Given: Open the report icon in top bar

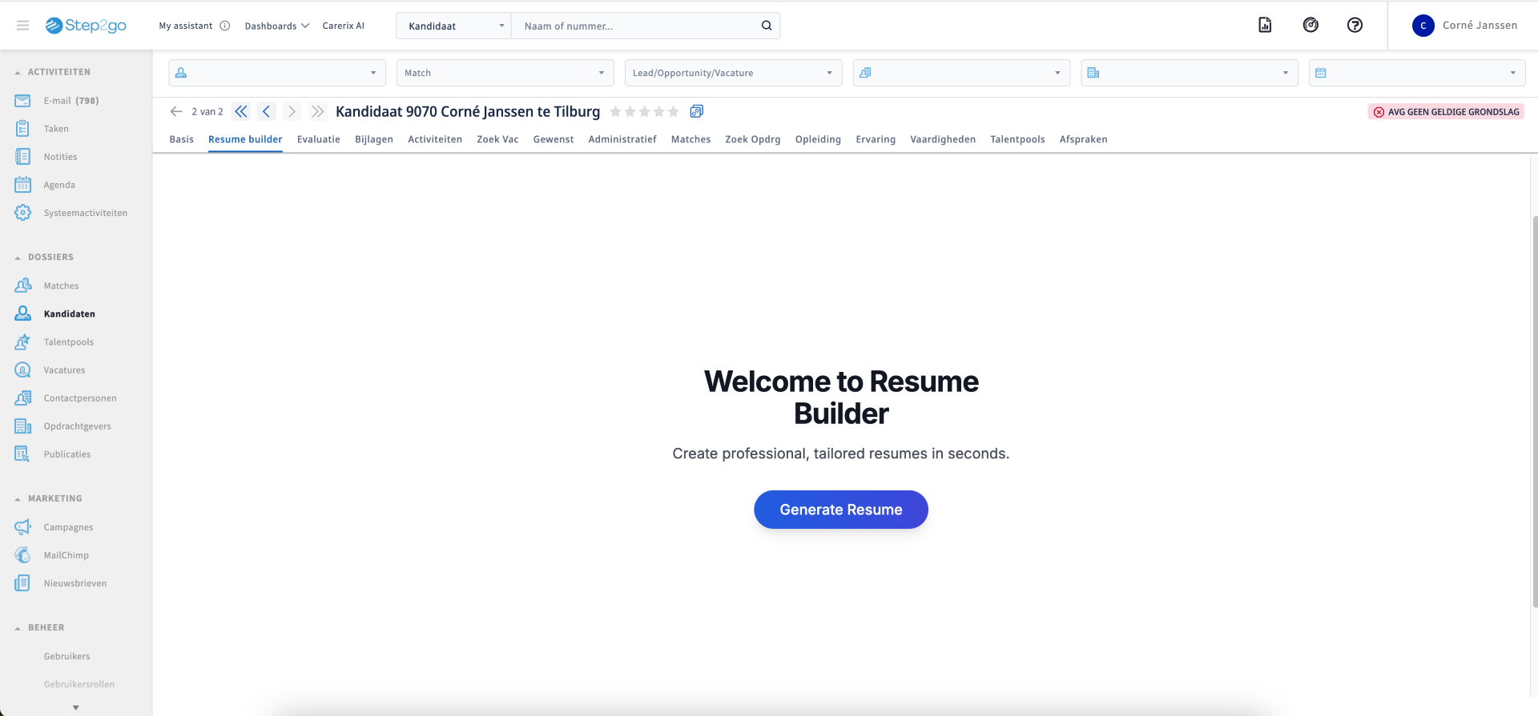Looking at the screenshot, I should coord(1265,26).
